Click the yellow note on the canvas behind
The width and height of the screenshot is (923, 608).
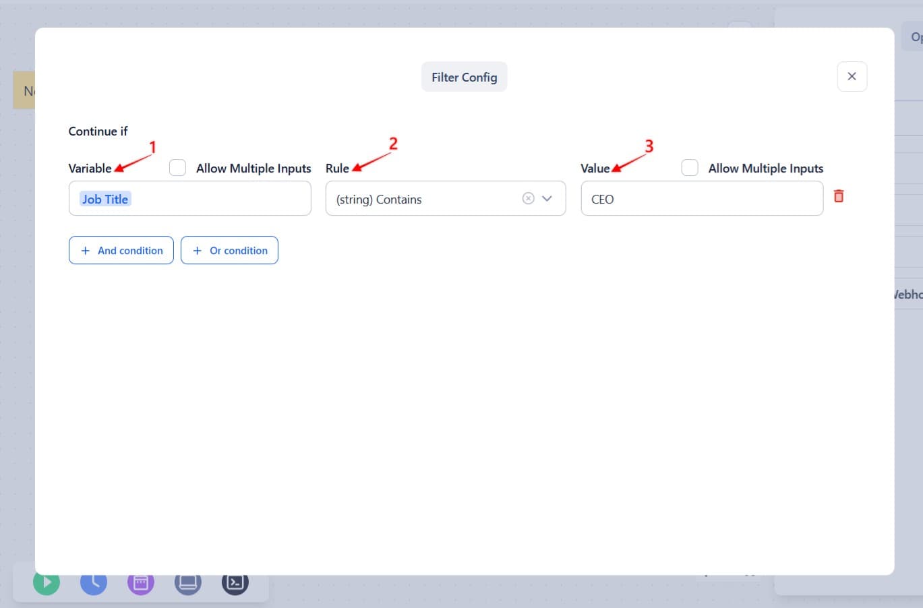point(24,91)
